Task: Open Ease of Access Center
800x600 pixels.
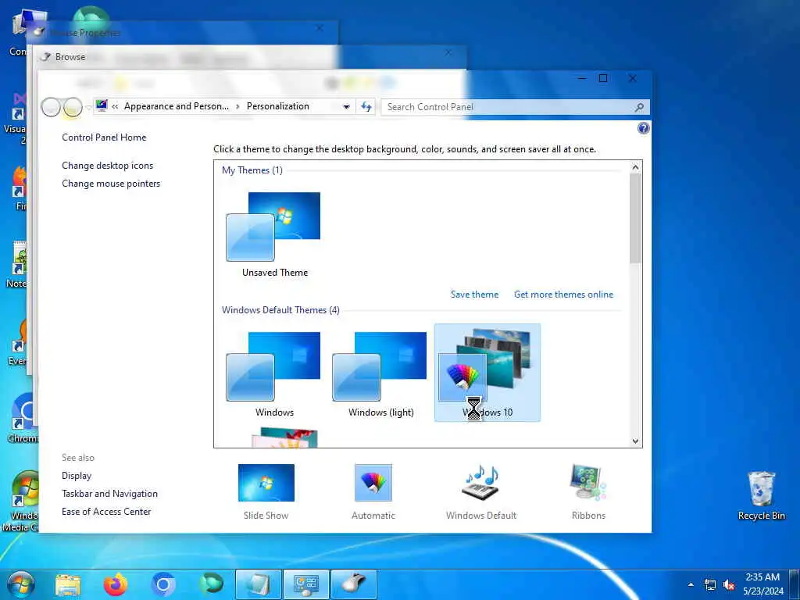Action: tap(106, 511)
